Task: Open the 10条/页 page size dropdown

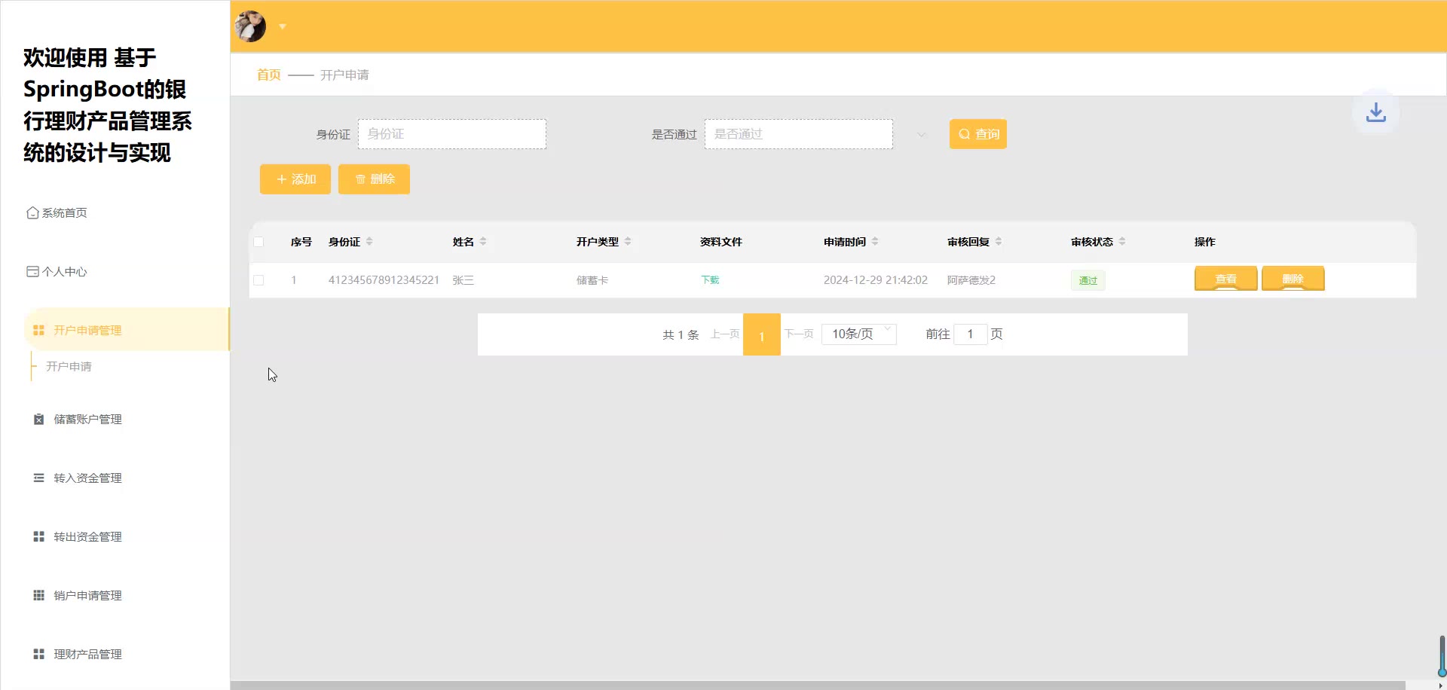Action: (858, 334)
